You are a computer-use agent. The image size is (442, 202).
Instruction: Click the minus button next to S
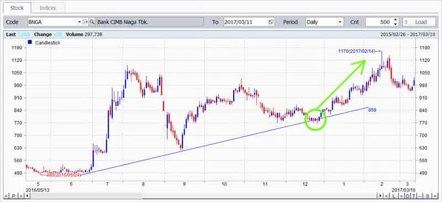[x=420, y=196]
